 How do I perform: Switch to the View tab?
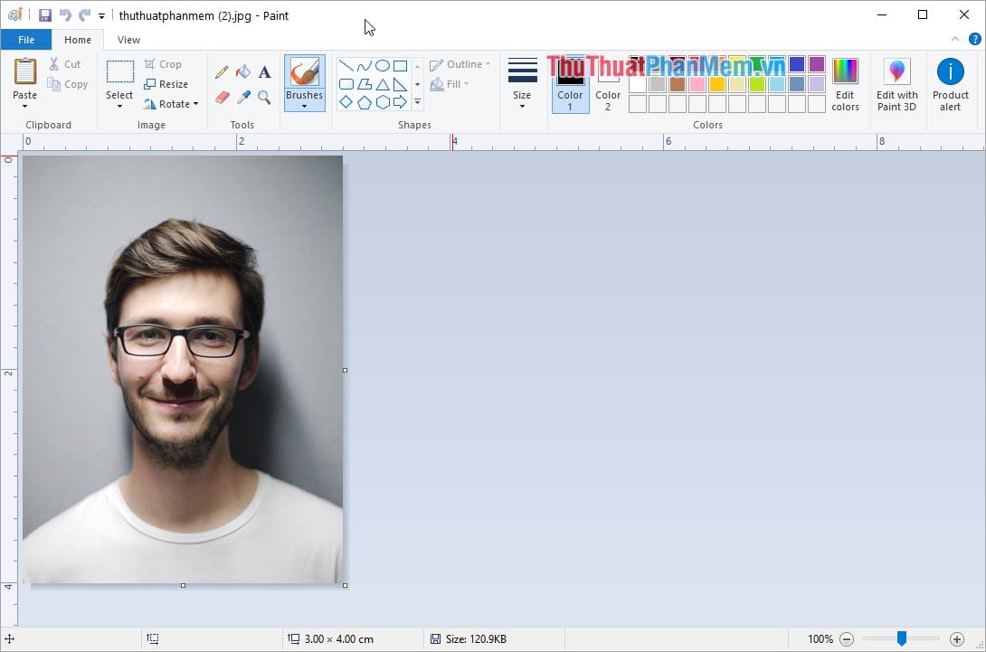(128, 40)
